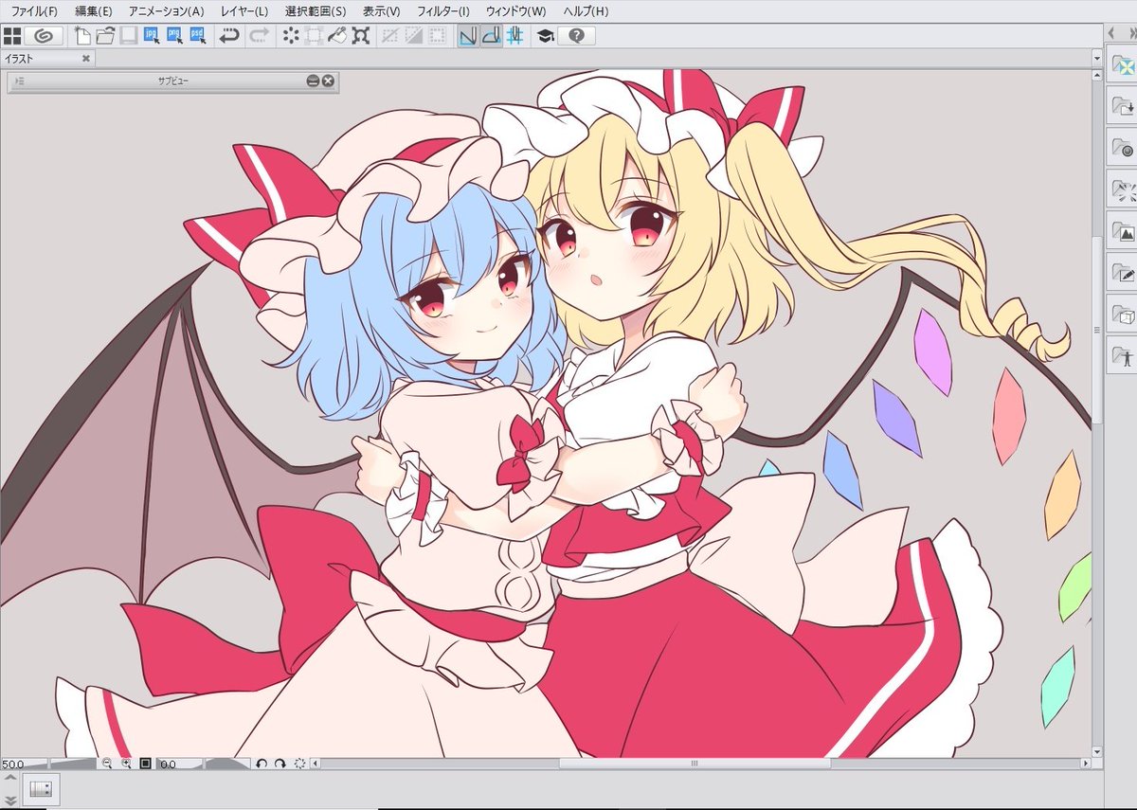
Task: Zoom in with magnifier plus icon
Action: (126, 764)
